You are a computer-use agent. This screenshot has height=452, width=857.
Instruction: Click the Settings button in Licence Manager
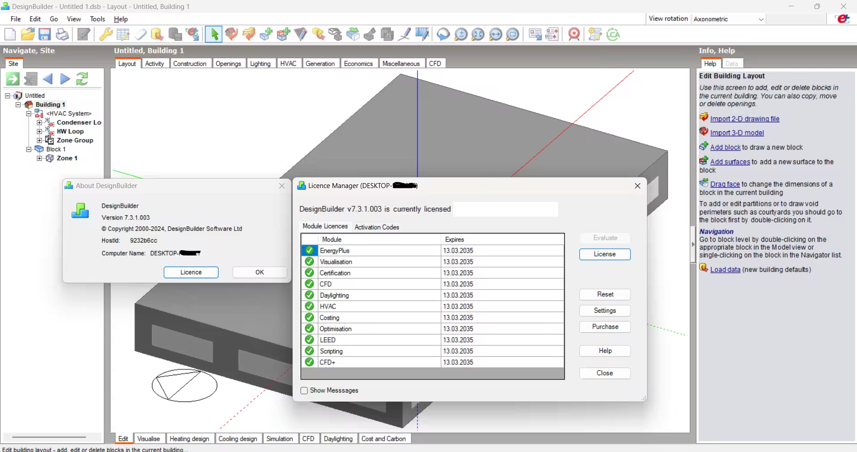tap(605, 311)
